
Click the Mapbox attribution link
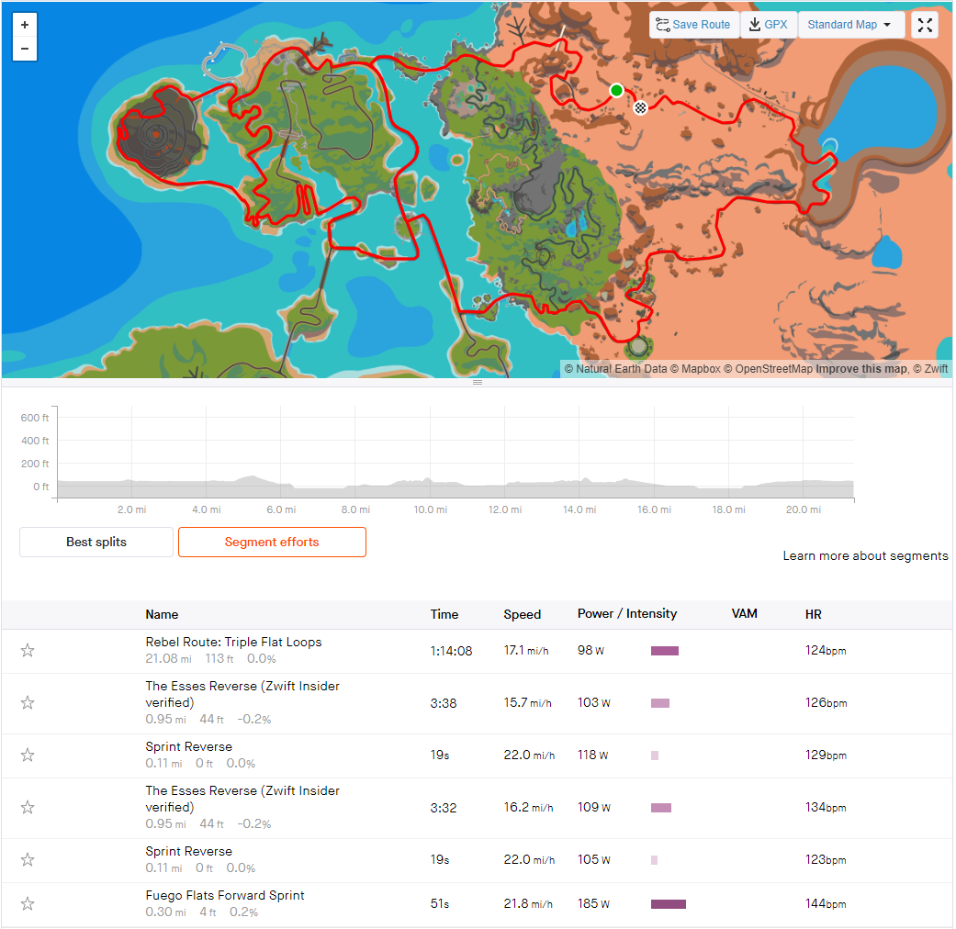(697, 369)
